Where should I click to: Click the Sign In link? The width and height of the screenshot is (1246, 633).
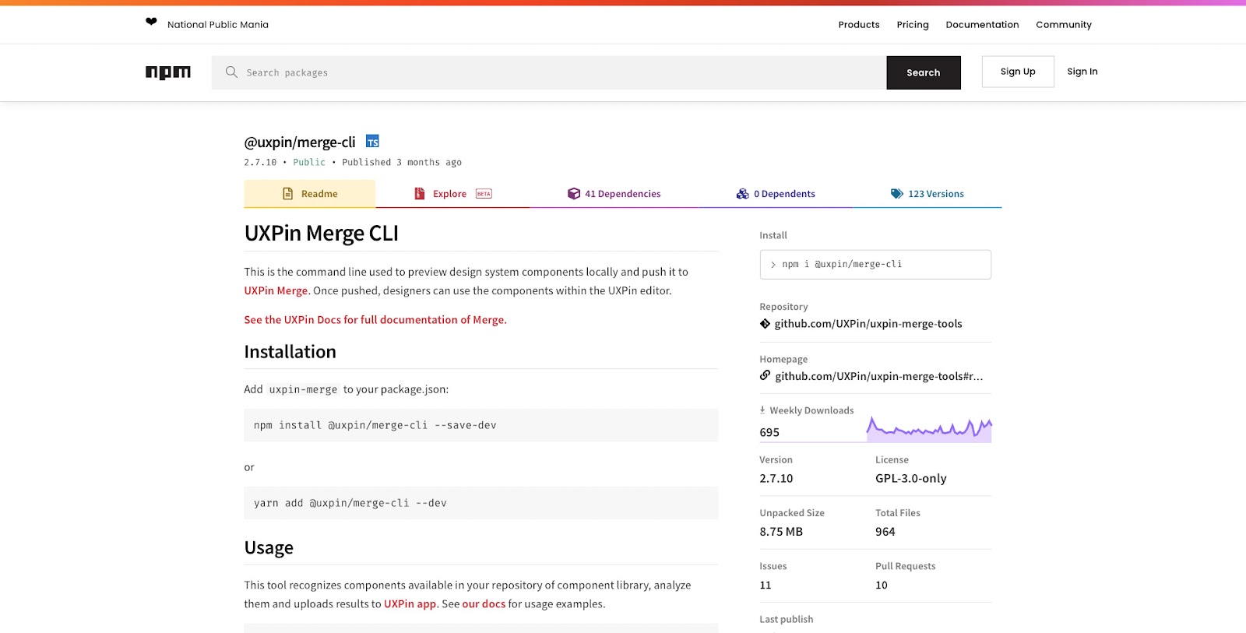1082,72
